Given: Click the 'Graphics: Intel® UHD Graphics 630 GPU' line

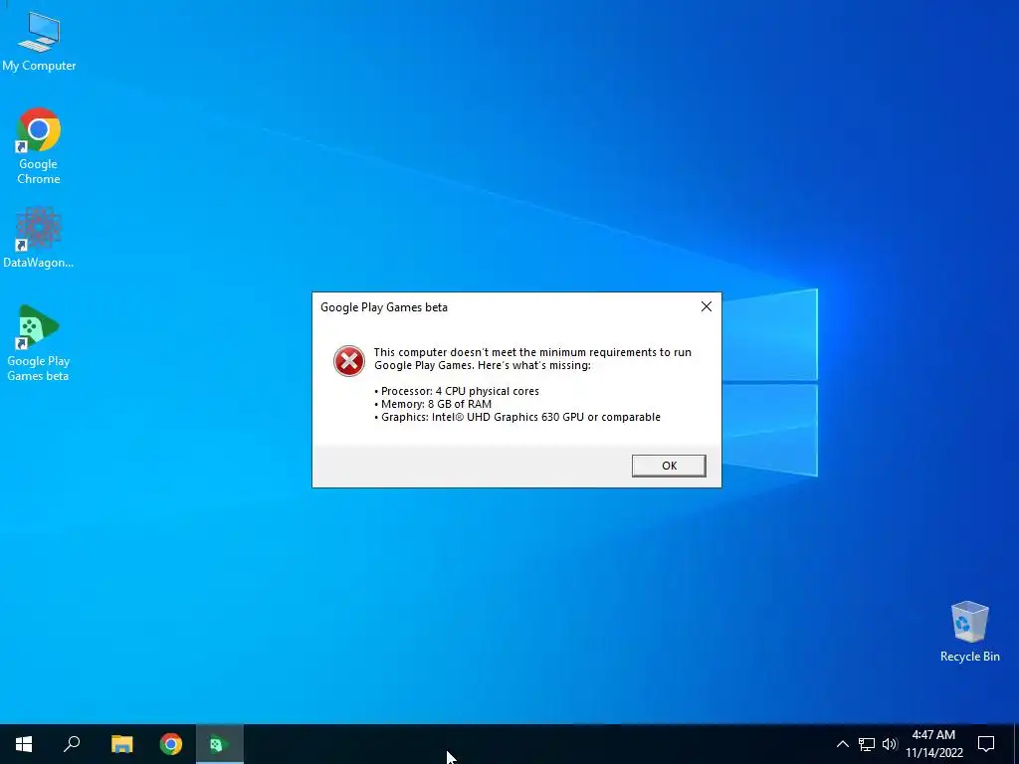Looking at the screenshot, I should [517, 417].
